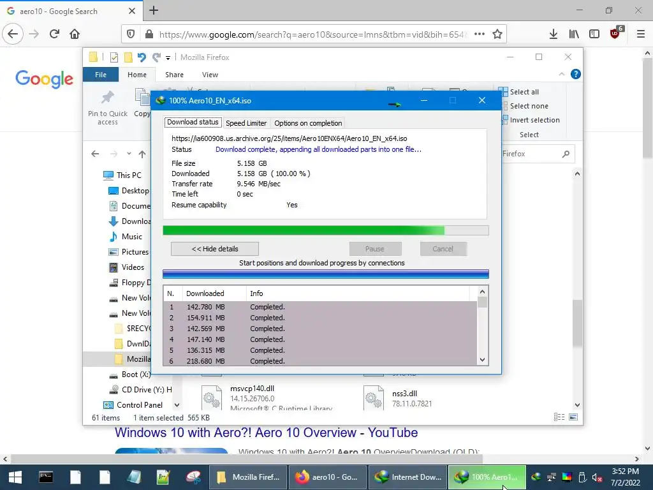Switch to the Explorer Home ribbon tab
Viewport: 653px width, 490px height.
[x=137, y=75]
